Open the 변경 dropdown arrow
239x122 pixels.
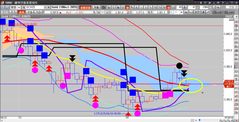click(x=19, y=7)
